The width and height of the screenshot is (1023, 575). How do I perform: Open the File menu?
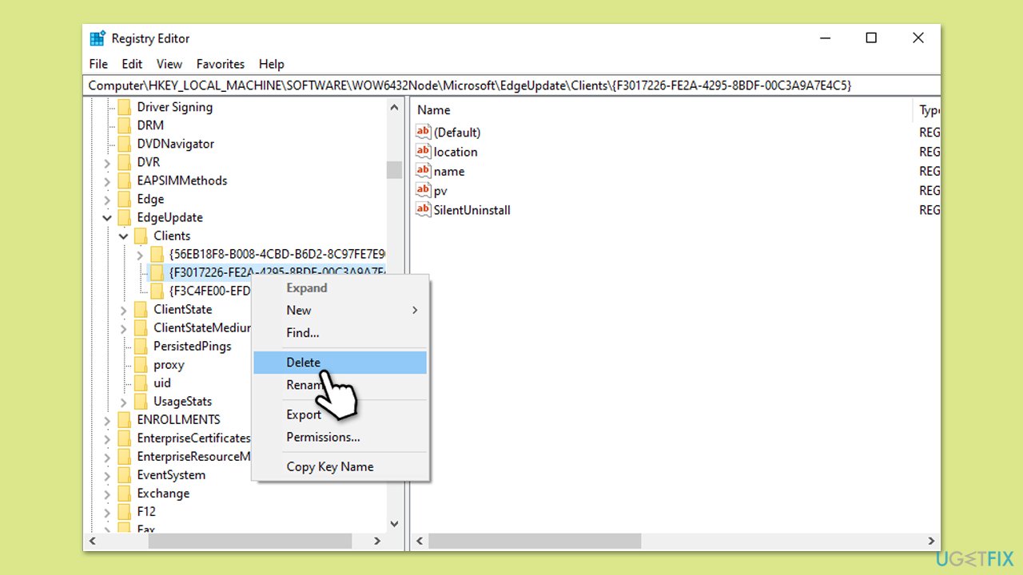click(x=98, y=64)
